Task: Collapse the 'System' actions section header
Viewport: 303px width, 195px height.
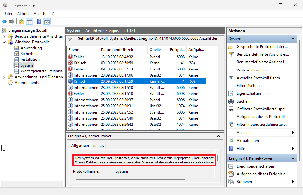Action: coord(293,39)
